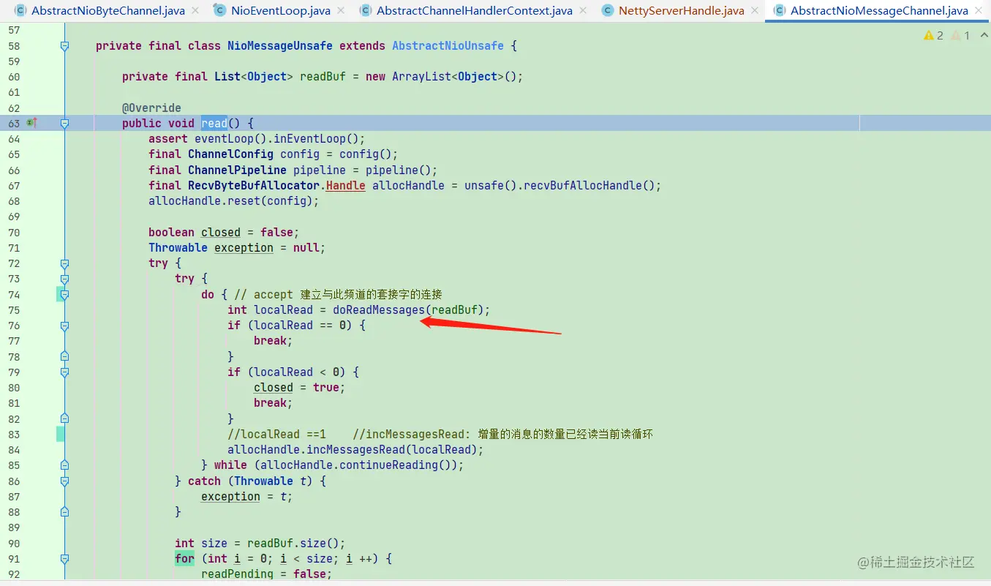Click the fold end marker at line 78
Viewport: 991px width, 586px height.
[64, 356]
